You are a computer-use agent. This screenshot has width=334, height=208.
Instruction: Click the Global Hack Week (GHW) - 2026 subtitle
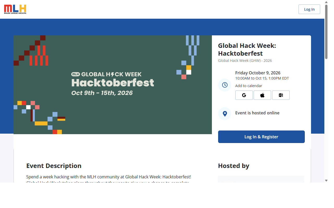(245, 61)
